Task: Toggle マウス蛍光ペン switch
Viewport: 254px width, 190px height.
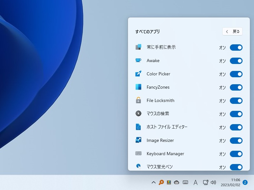Action: pos(236,167)
